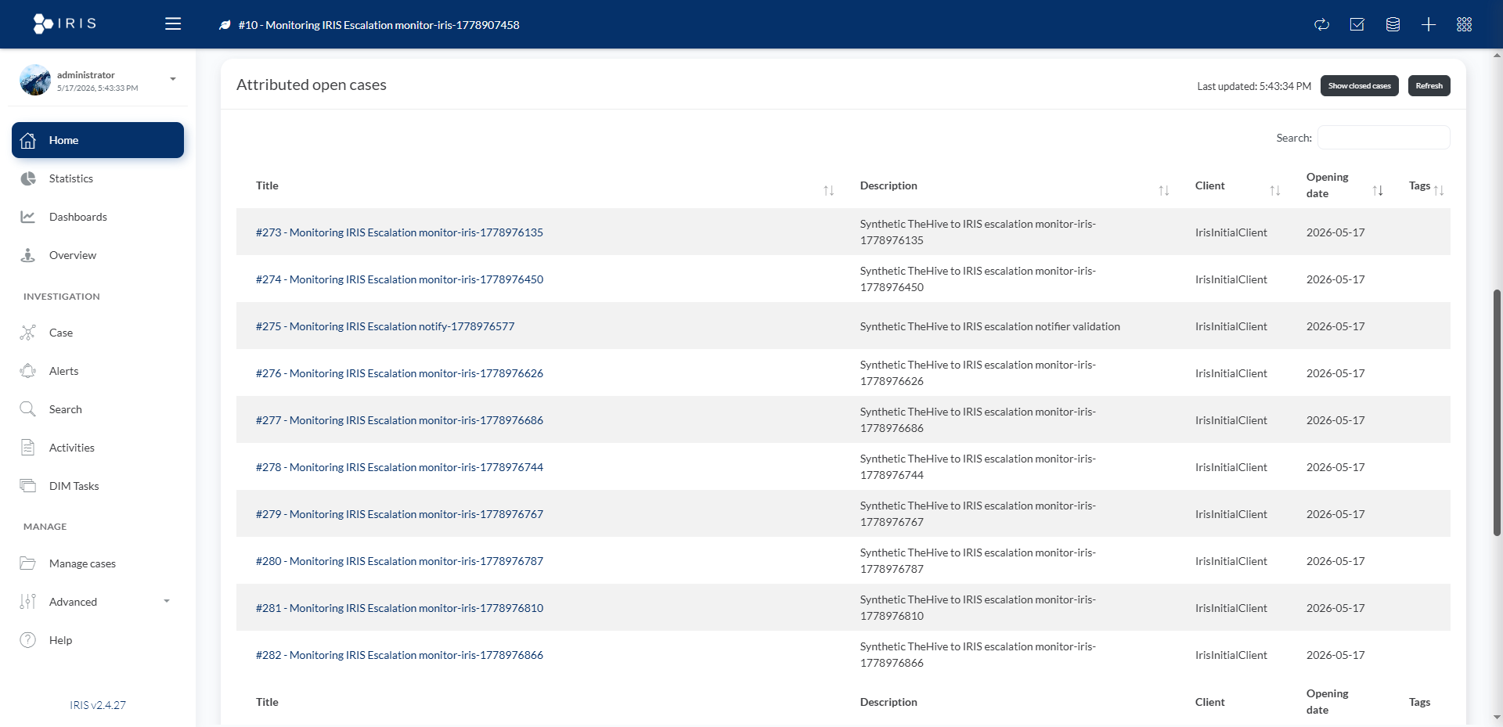Image resolution: width=1503 pixels, height=727 pixels.
Task: Click the 2026-05-17 date for case #282
Action: [x=1335, y=655]
